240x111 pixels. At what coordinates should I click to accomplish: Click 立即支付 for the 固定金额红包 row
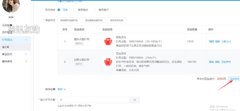[x=226, y=62]
